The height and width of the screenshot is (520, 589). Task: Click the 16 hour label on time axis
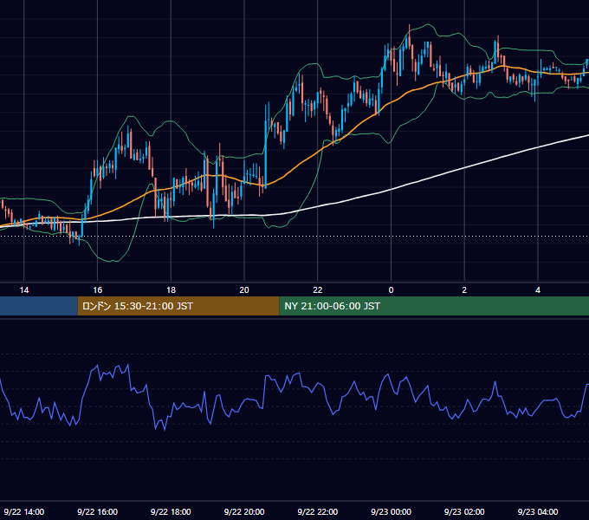(97, 290)
